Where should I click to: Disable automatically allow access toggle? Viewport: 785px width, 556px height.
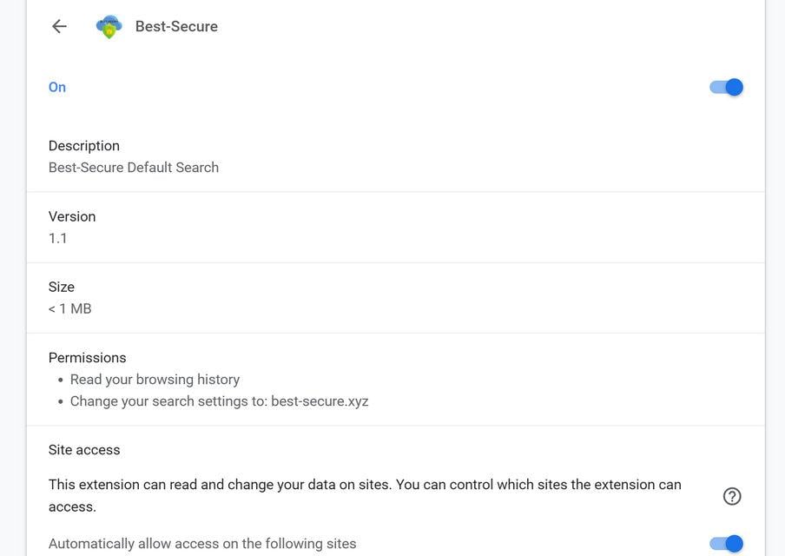point(727,544)
